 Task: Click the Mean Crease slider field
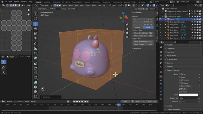click(143, 44)
